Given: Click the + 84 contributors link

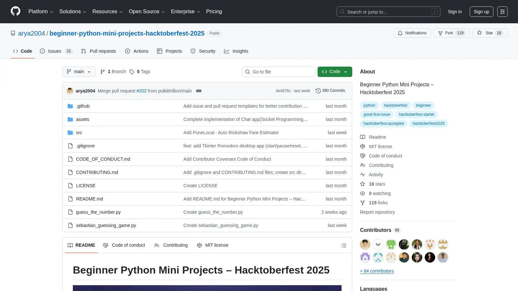Looking at the screenshot, I should [377, 271].
